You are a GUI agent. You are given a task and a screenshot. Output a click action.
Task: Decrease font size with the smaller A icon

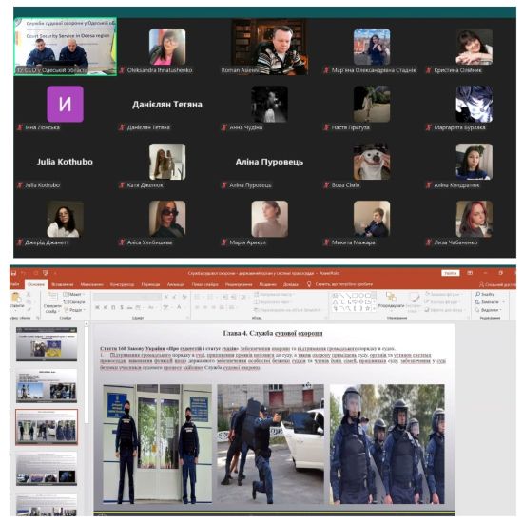pyautogui.click(x=174, y=296)
